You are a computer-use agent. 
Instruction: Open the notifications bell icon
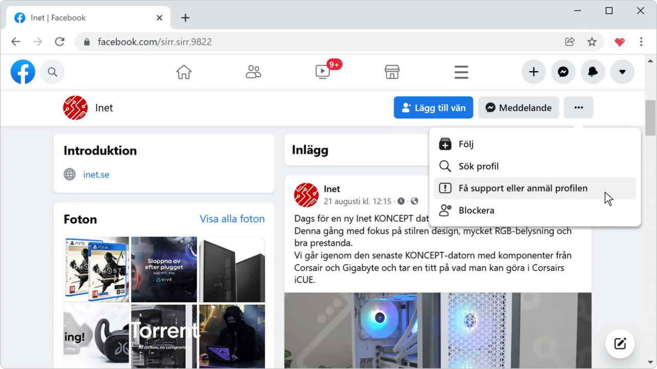pos(593,72)
